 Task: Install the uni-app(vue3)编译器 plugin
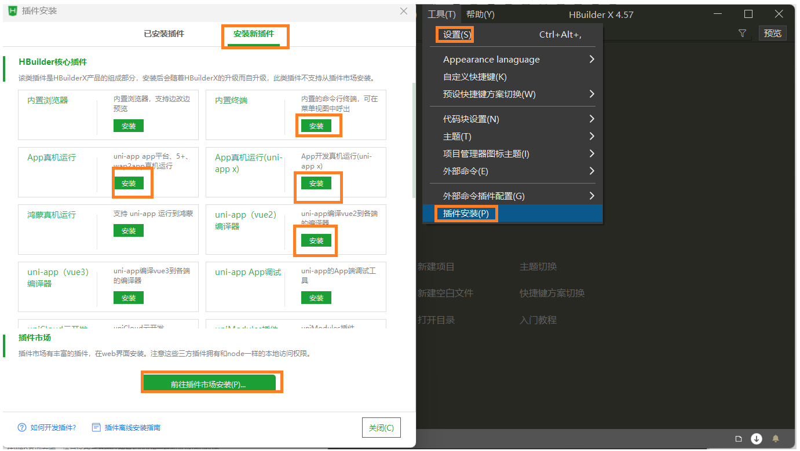129,298
